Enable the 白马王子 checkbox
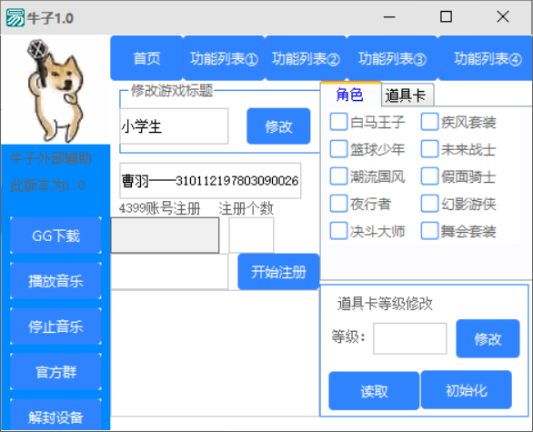Viewport: 533px width, 432px height. [x=338, y=122]
